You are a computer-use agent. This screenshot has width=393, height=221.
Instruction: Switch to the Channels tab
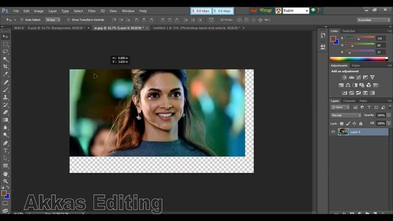(349, 101)
